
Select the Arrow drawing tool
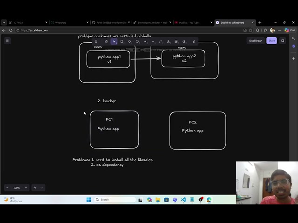pyautogui.click(x=145, y=41)
